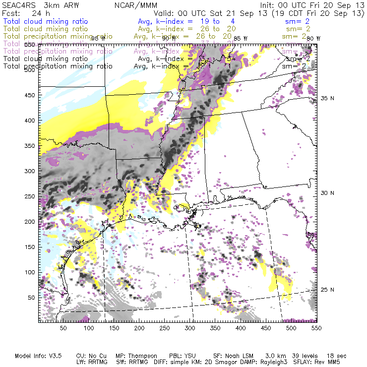367x367 pixels.
Task: Click the "18 sec" timestep text
Action: (x=337, y=356)
